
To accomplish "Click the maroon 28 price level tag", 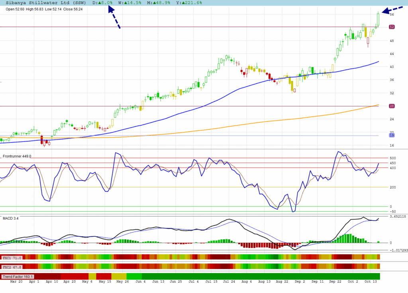I will tap(392, 106).
